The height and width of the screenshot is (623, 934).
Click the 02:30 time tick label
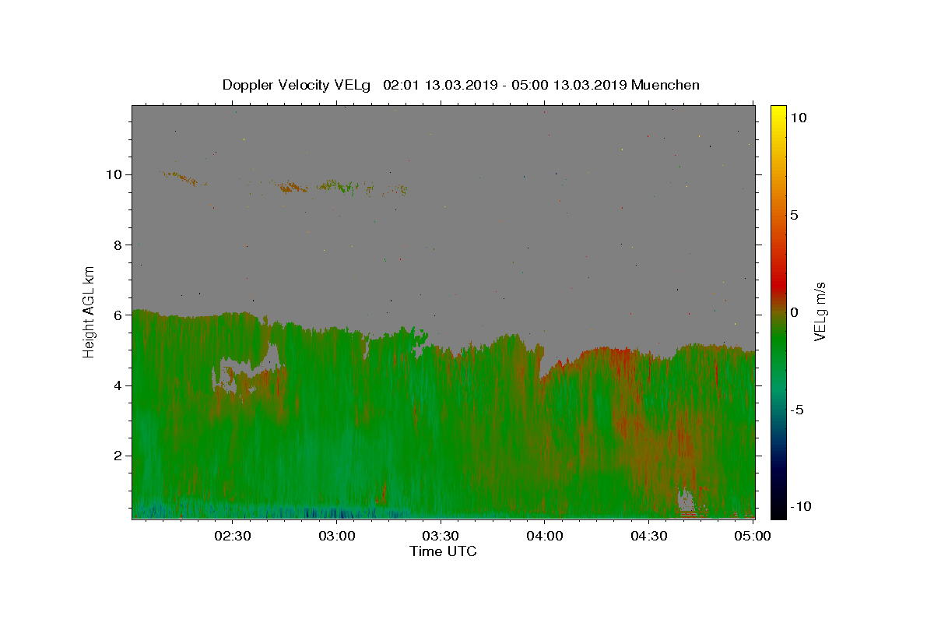point(233,536)
